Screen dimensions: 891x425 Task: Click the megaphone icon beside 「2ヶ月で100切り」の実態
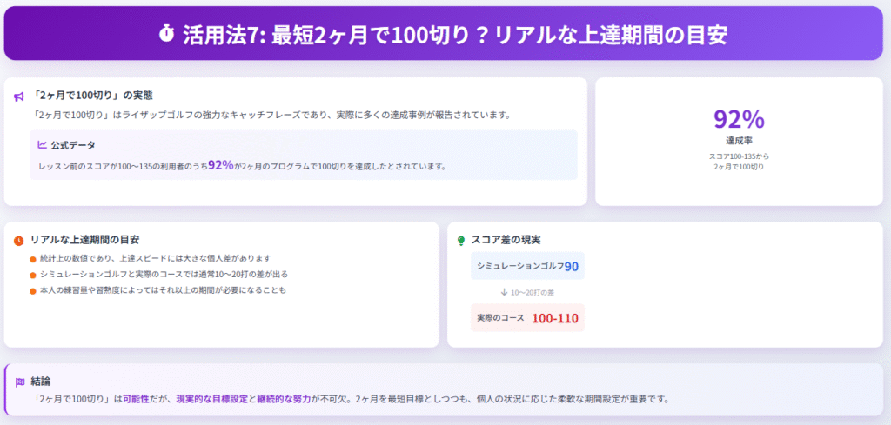[19, 96]
